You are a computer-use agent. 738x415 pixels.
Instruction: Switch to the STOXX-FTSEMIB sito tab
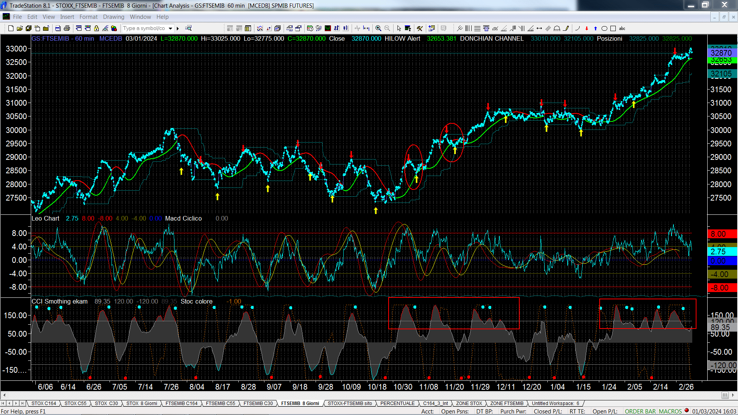(350, 403)
